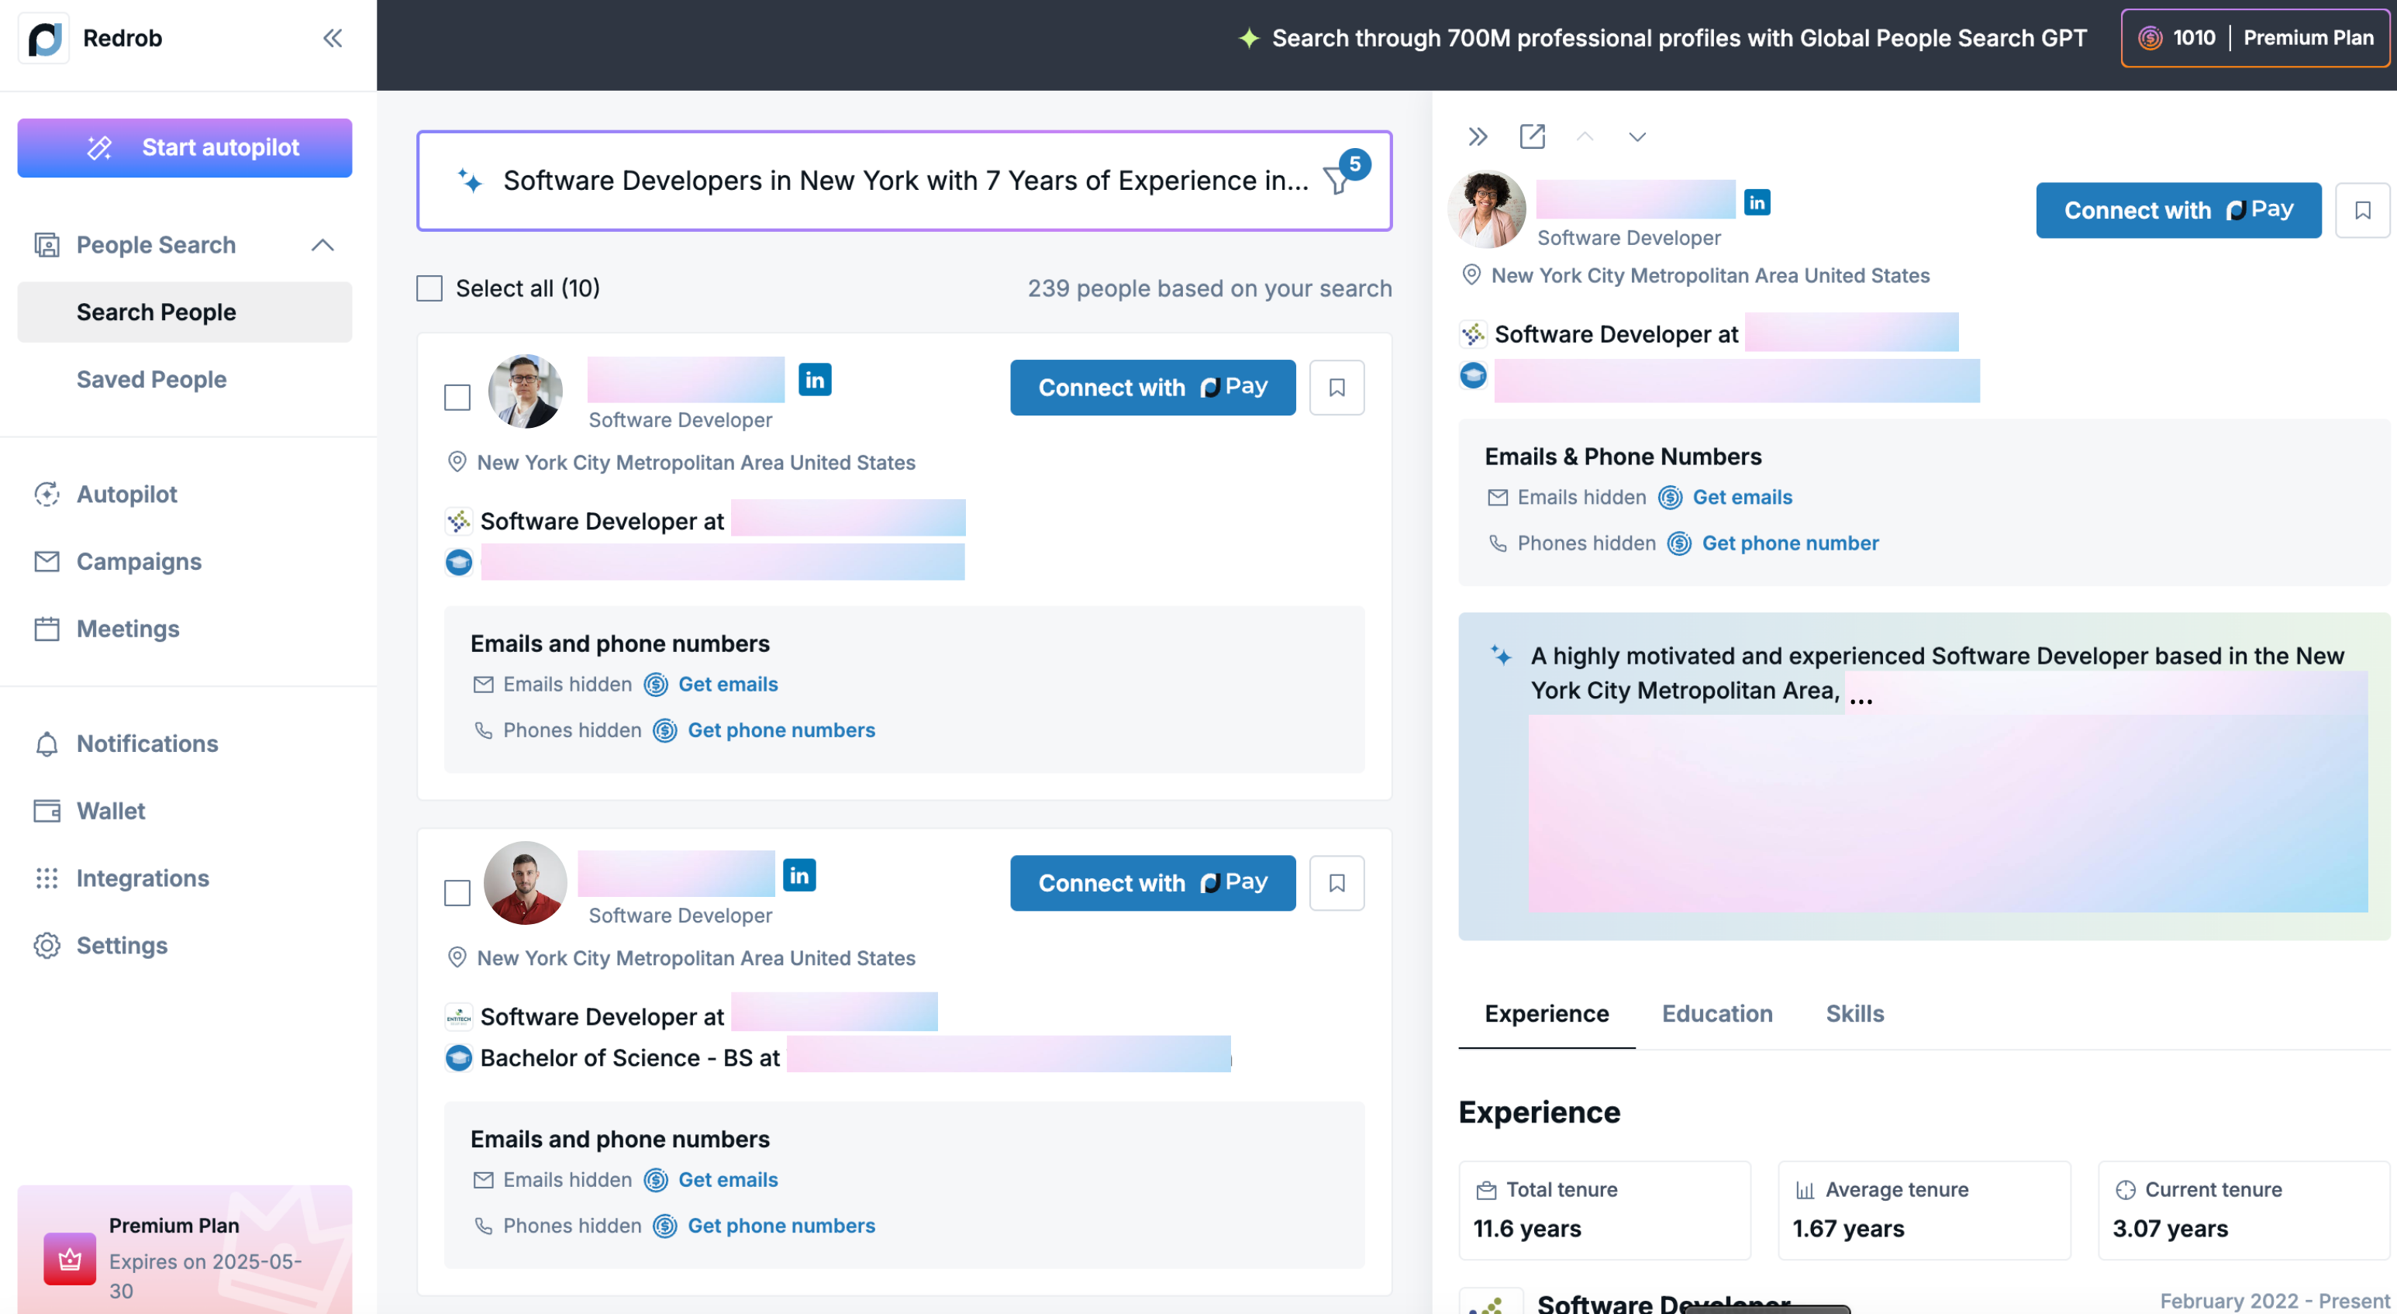Switch to the Skills tab
This screenshot has height=1314, width=2397.
(x=1854, y=1013)
